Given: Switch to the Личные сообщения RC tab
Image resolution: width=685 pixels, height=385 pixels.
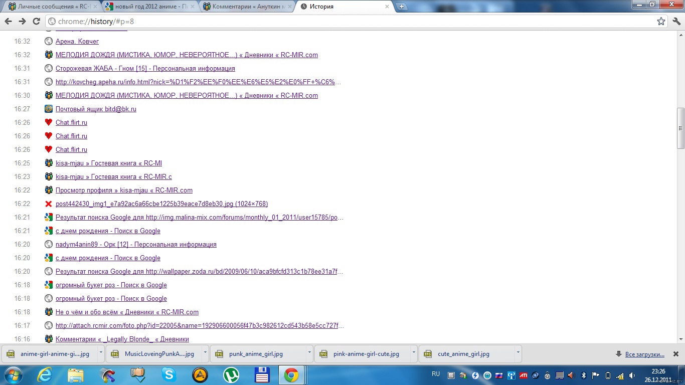Looking at the screenshot, I should [52, 7].
